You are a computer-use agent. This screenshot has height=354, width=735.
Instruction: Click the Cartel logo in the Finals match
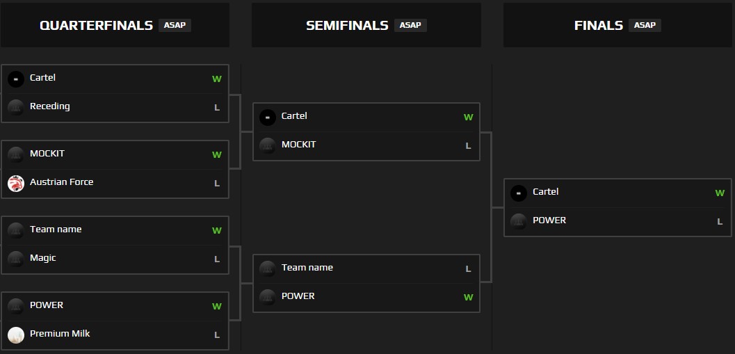point(519,193)
